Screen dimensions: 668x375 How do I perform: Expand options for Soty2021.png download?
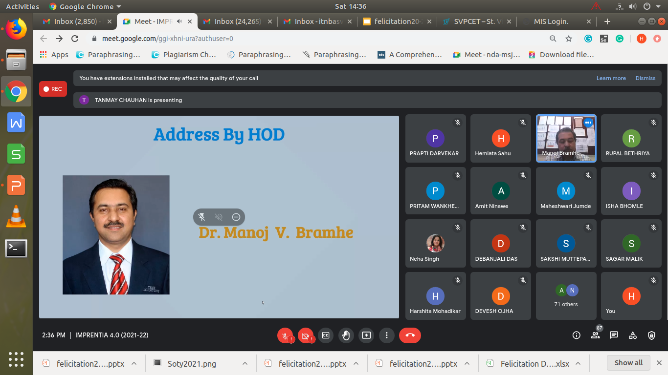coord(245,363)
